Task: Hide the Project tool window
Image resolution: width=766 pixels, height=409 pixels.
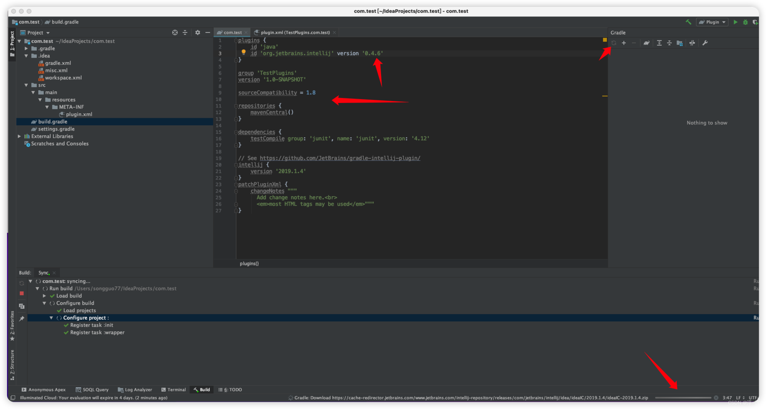Action: pyautogui.click(x=208, y=32)
